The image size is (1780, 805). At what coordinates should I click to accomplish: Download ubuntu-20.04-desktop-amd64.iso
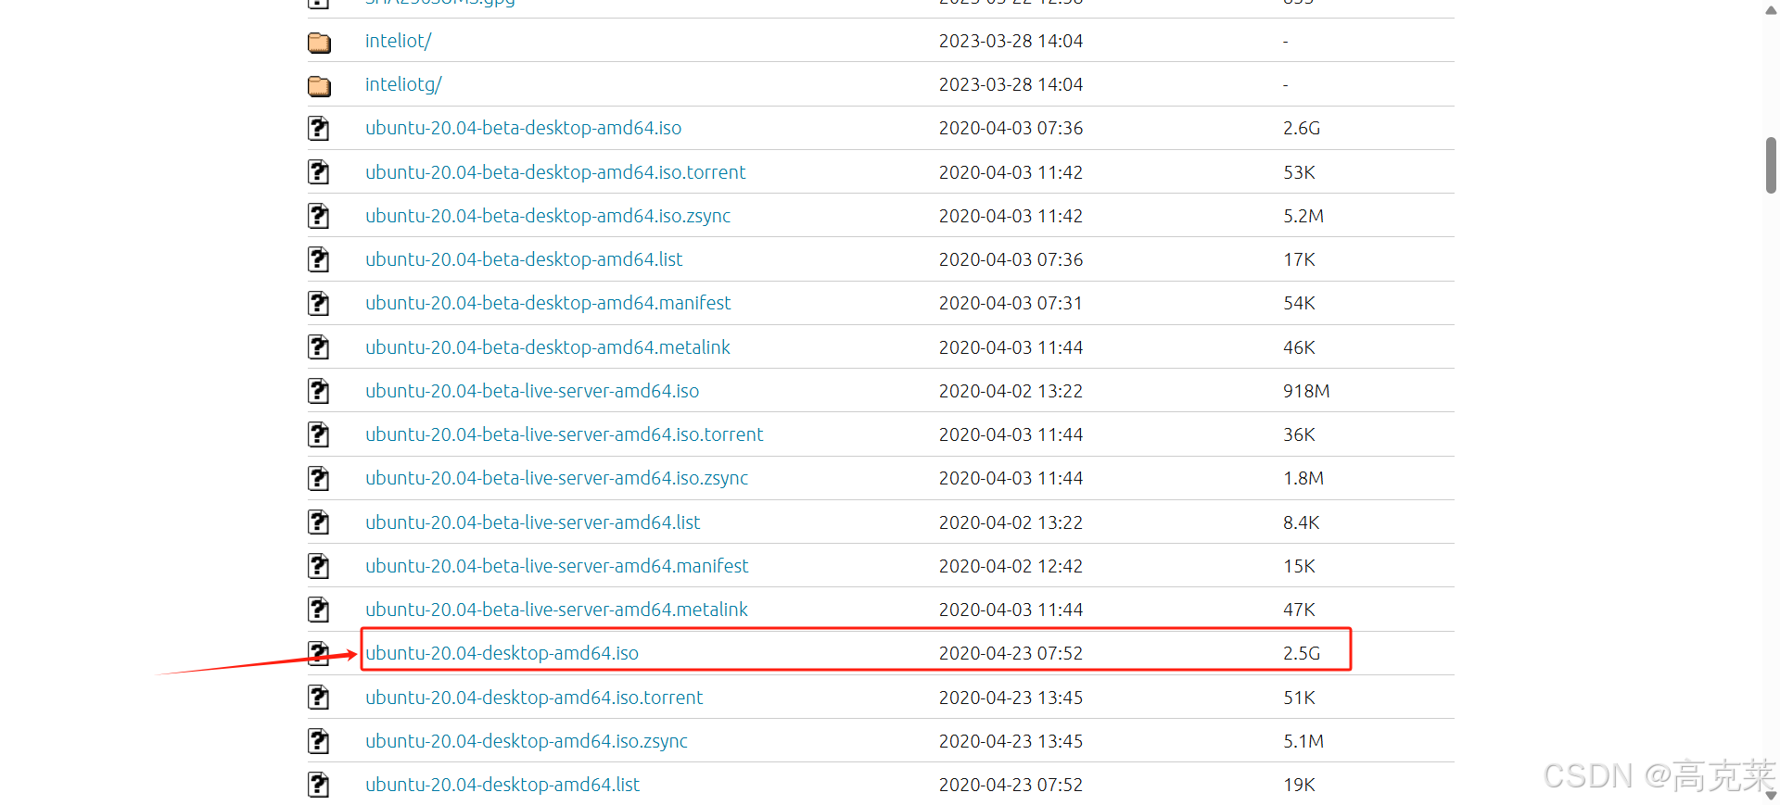tap(502, 653)
